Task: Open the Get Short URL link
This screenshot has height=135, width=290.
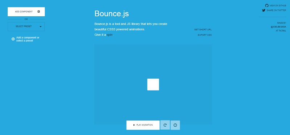Action: [203, 30]
